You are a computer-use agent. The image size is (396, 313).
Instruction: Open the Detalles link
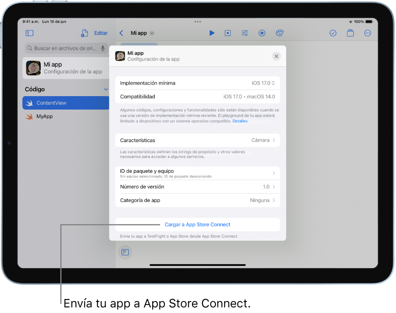pos(240,121)
